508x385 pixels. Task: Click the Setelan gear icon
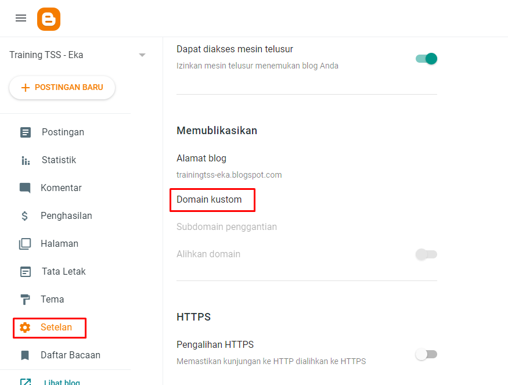coord(25,328)
